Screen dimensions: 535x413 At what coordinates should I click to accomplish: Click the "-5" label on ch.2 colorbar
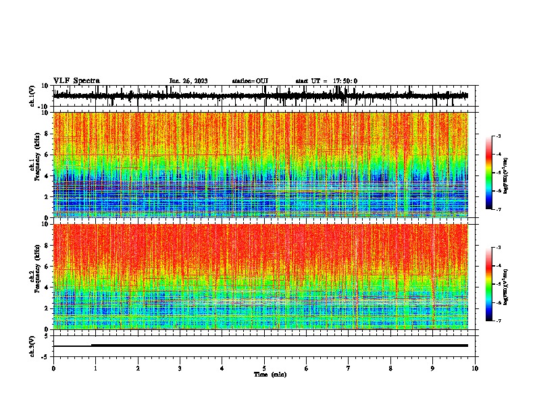coord(498,284)
